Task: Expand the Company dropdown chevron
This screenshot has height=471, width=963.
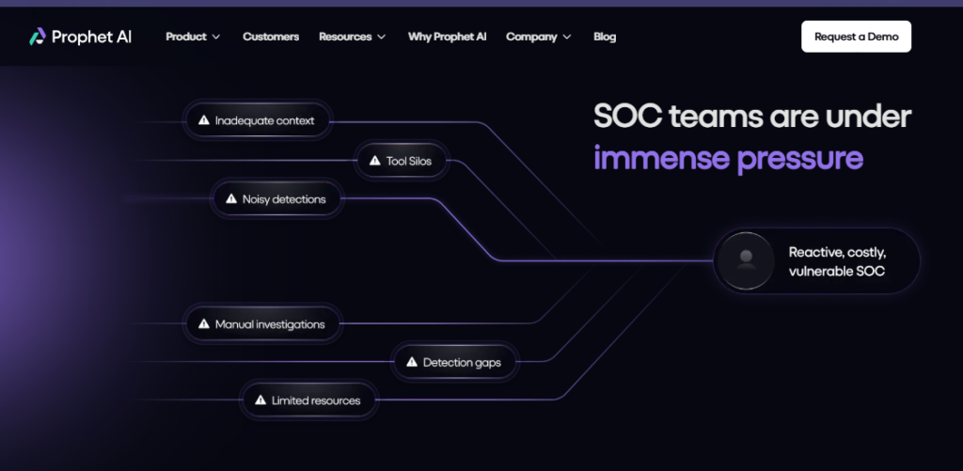Action: click(x=567, y=37)
